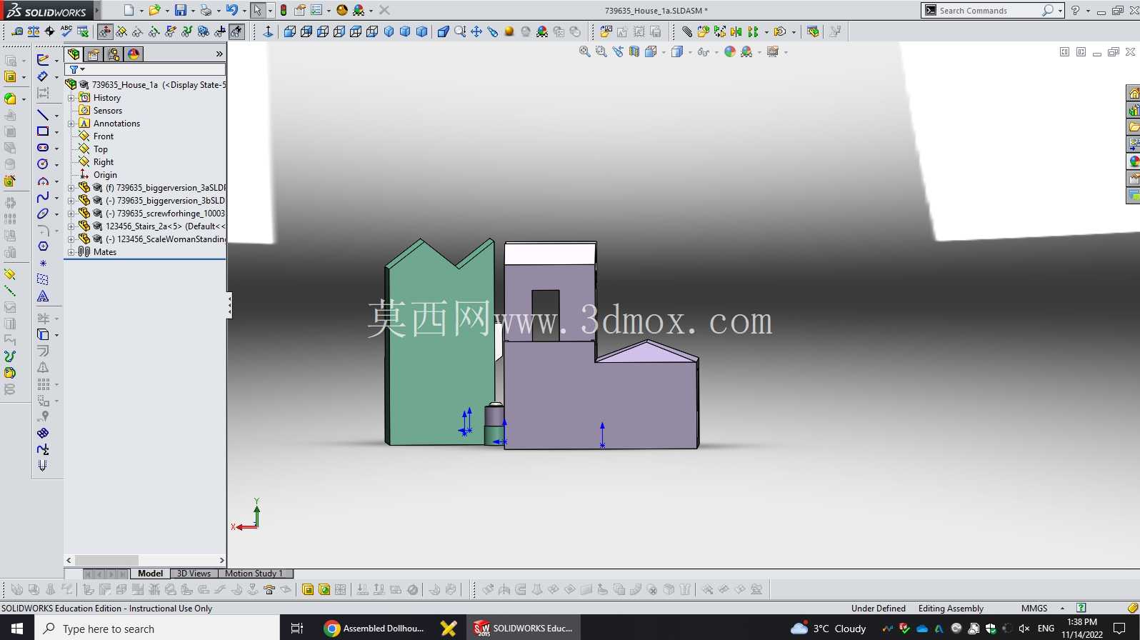The width and height of the screenshot is (1140, 640).
Task: Click the Open file folder icon
Action: pos(154,10)
